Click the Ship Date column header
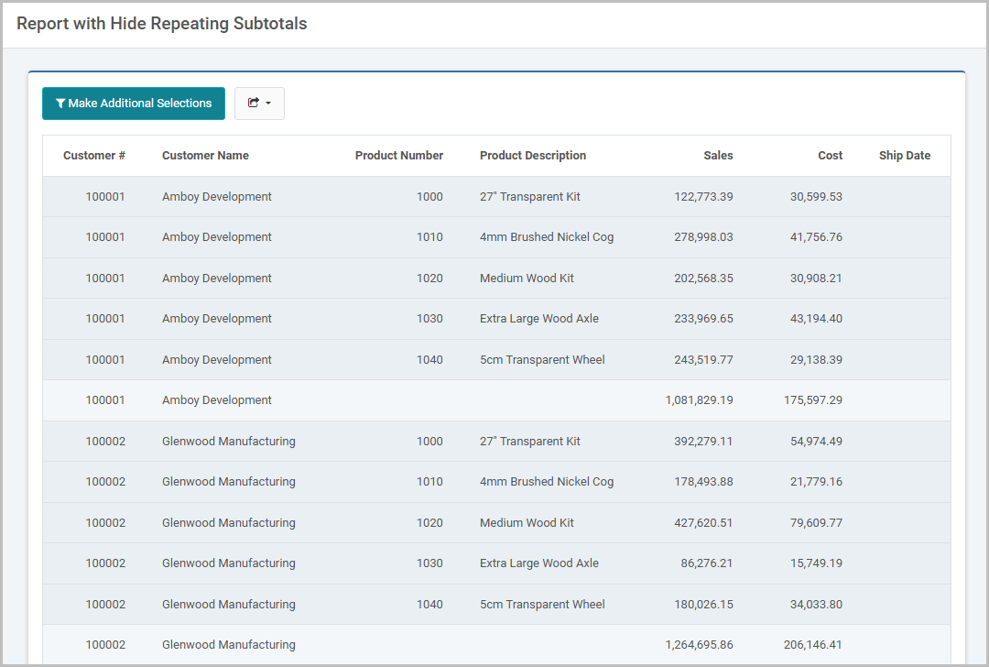989x667 pixels. (905, 155)
